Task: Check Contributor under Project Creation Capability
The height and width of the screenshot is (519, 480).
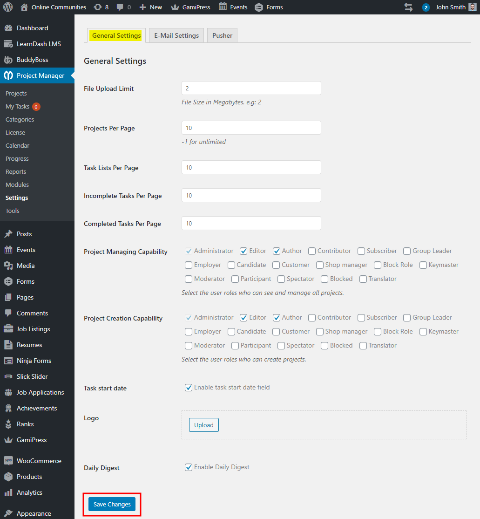Action: [x=311, y=317]
